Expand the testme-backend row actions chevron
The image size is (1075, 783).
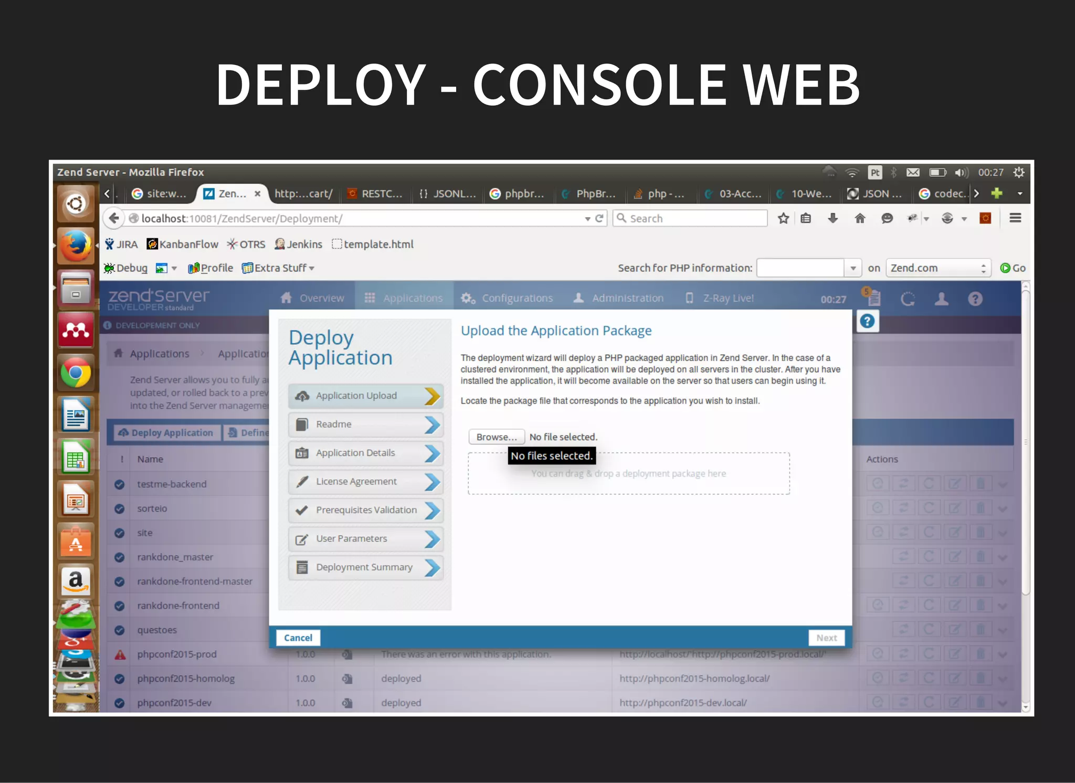click(x=1003, y=484)
